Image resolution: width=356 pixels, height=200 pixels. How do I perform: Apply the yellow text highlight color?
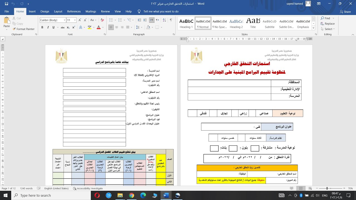[89, 27]
